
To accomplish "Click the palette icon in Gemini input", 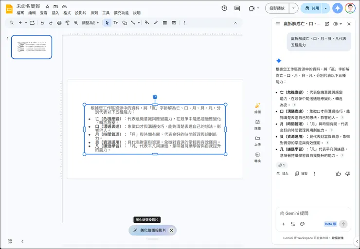I will coord(303,224).
